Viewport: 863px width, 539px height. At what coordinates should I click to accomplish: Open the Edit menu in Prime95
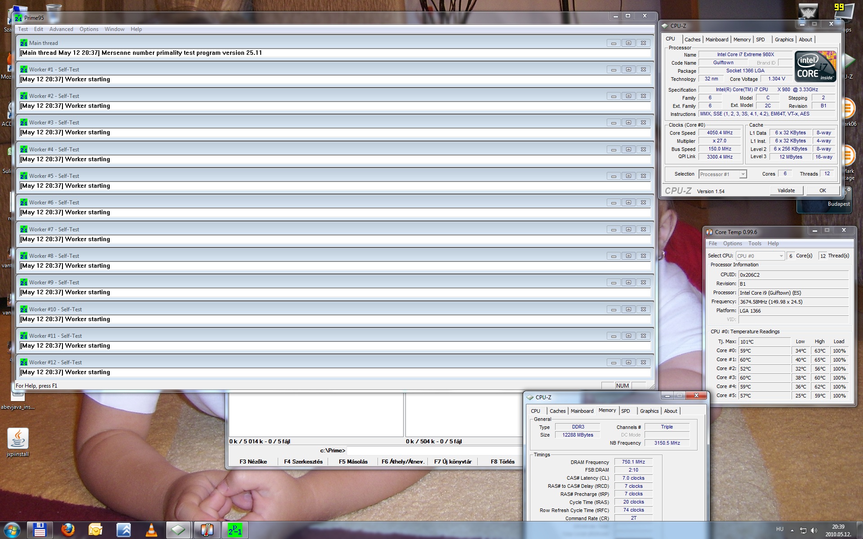39,29
